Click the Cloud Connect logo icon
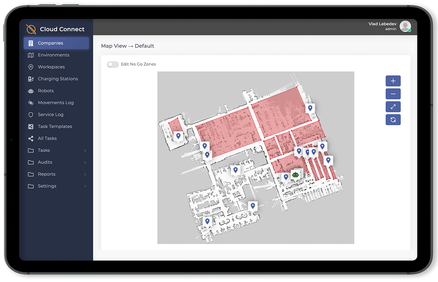 tap(31, 29)
